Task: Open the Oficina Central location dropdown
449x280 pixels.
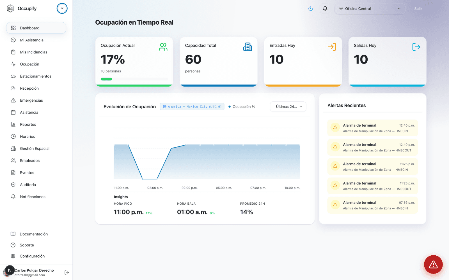Action: [x=370, y=9]
